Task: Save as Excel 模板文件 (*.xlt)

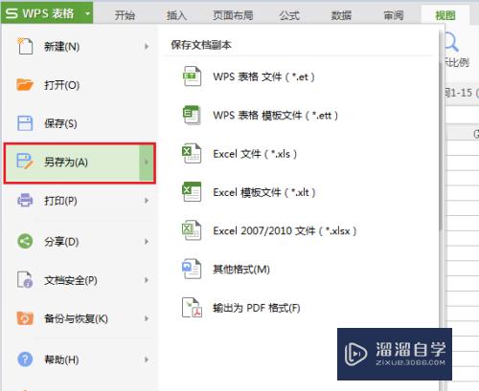Action: pos(264,192)
